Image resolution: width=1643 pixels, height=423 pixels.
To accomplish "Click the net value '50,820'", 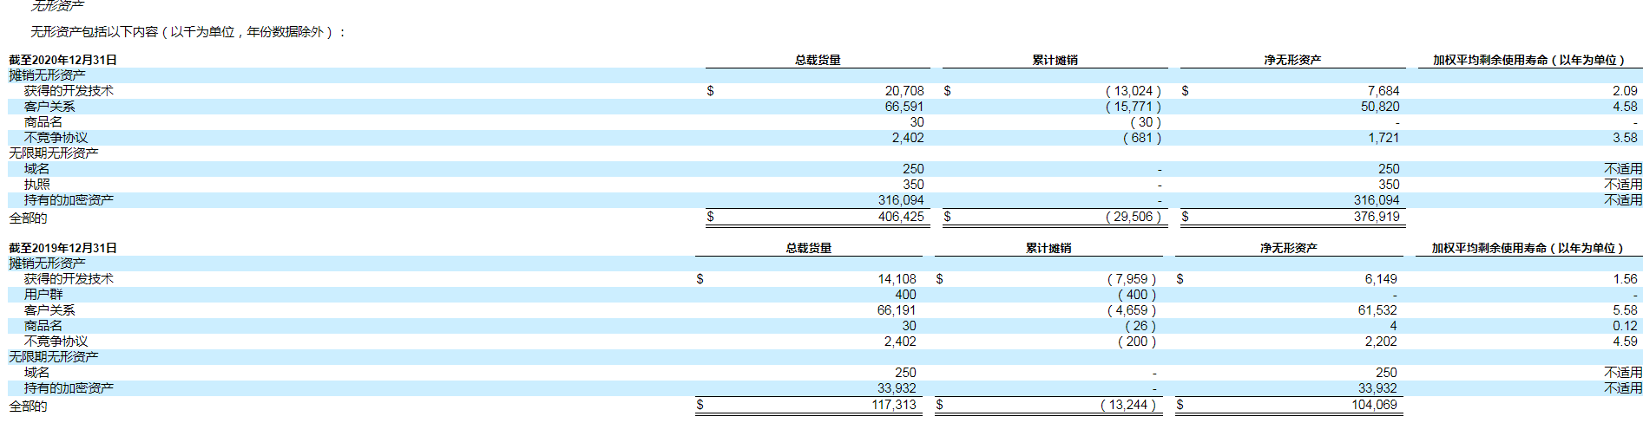I will coord(1380,107).
